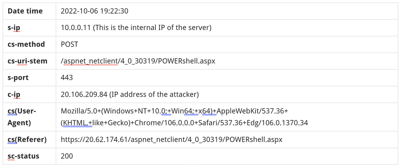401x167 pixels.
Task: Click the "sc-status" field label
Action: point(24,156)
